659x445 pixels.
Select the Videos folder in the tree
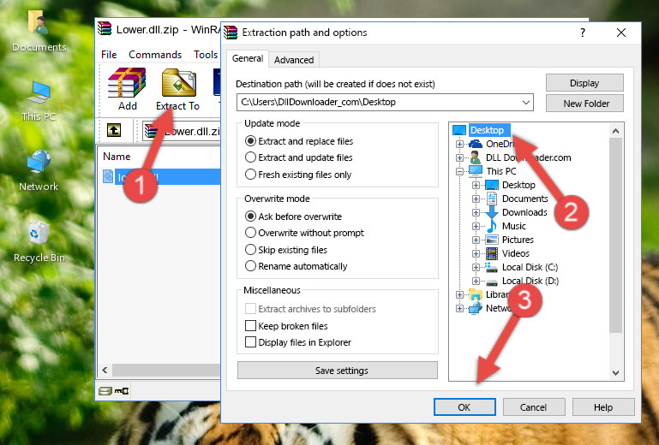point(515,253)
